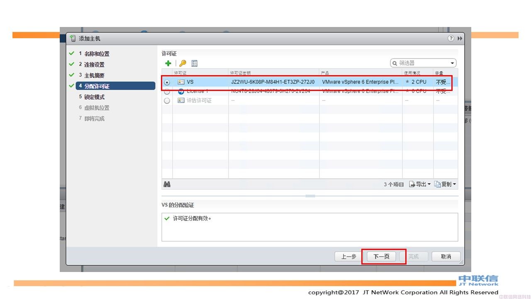Click the 下一页 next button
531x299 pixels.
pos(382,257)
